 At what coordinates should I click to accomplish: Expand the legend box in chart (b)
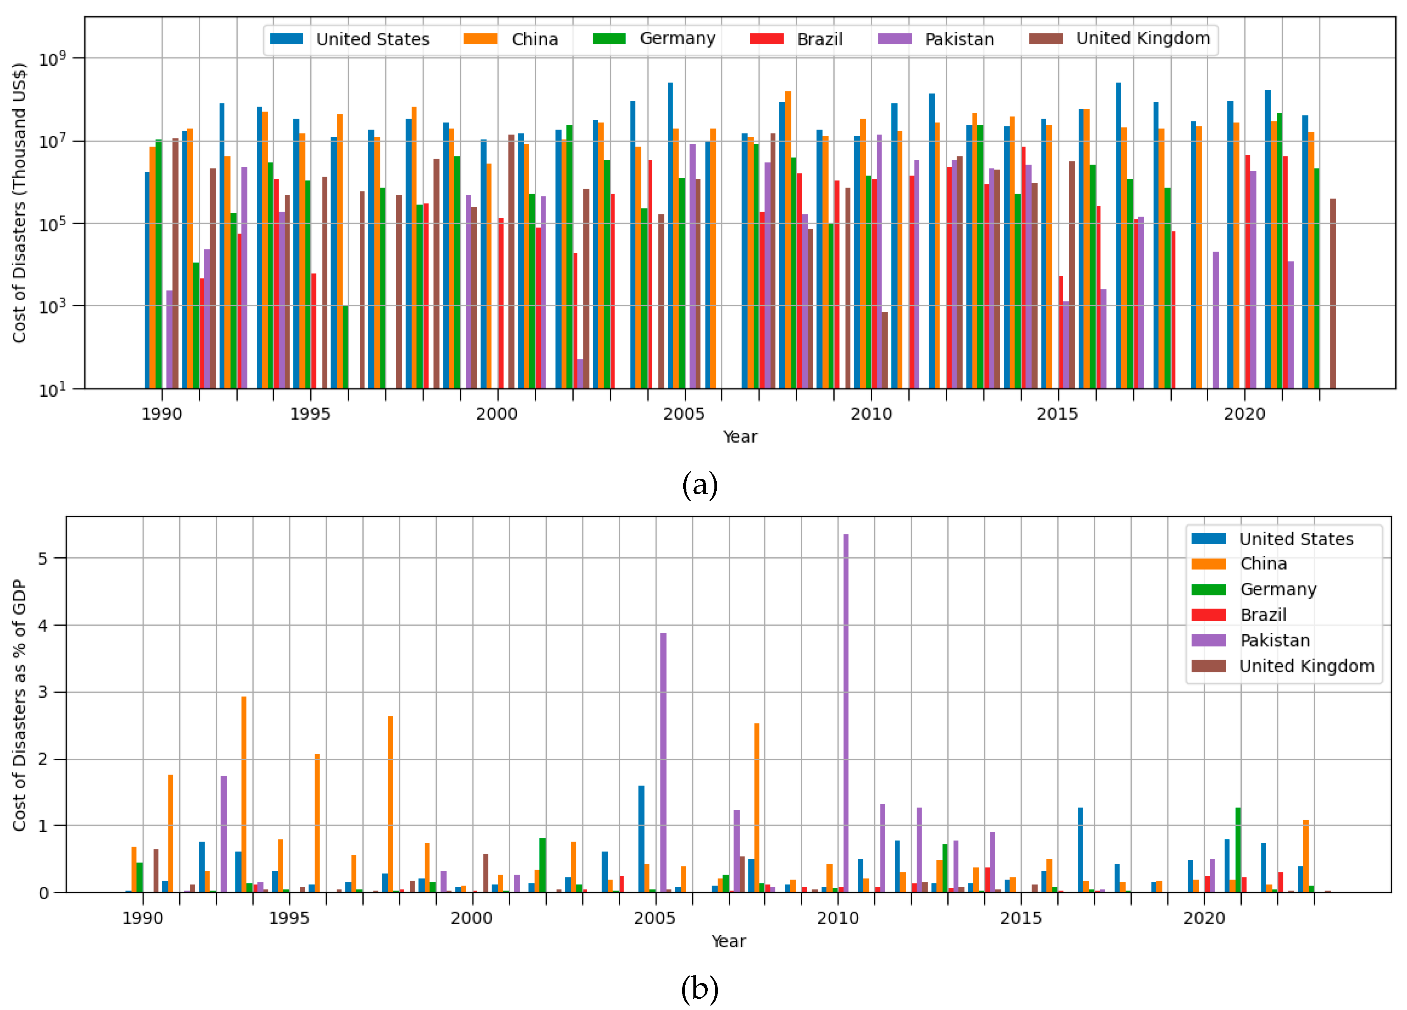point(1284,602)
